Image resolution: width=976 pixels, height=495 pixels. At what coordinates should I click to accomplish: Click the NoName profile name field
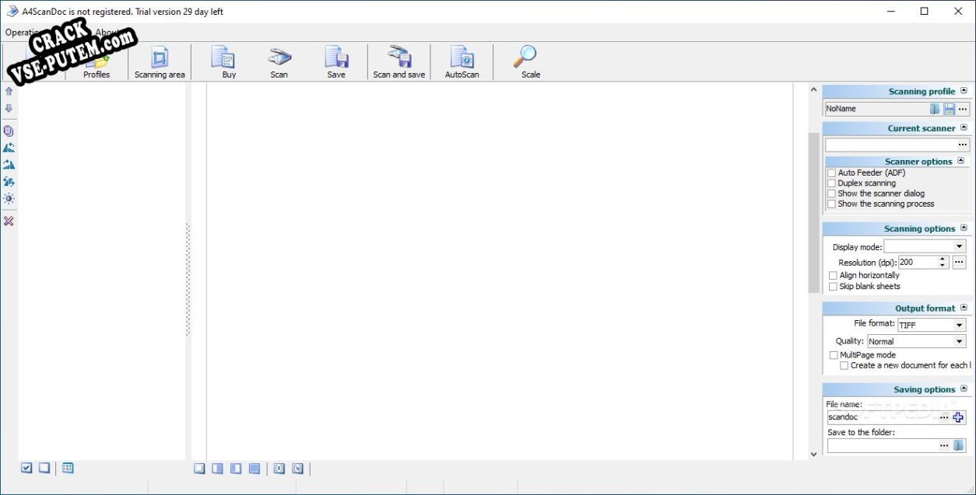coord(877,109)
